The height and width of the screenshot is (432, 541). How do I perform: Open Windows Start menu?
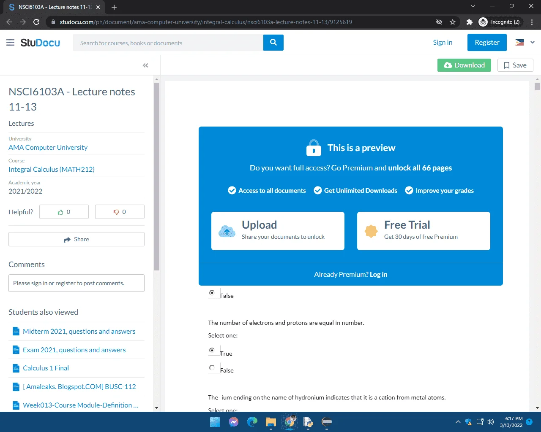(x=215, y=422)
